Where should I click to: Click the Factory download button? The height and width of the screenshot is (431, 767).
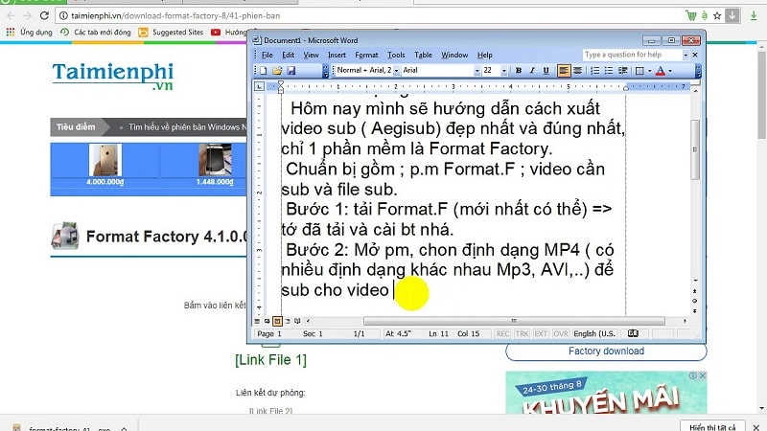pyautogui.click(x=606, y=352)
